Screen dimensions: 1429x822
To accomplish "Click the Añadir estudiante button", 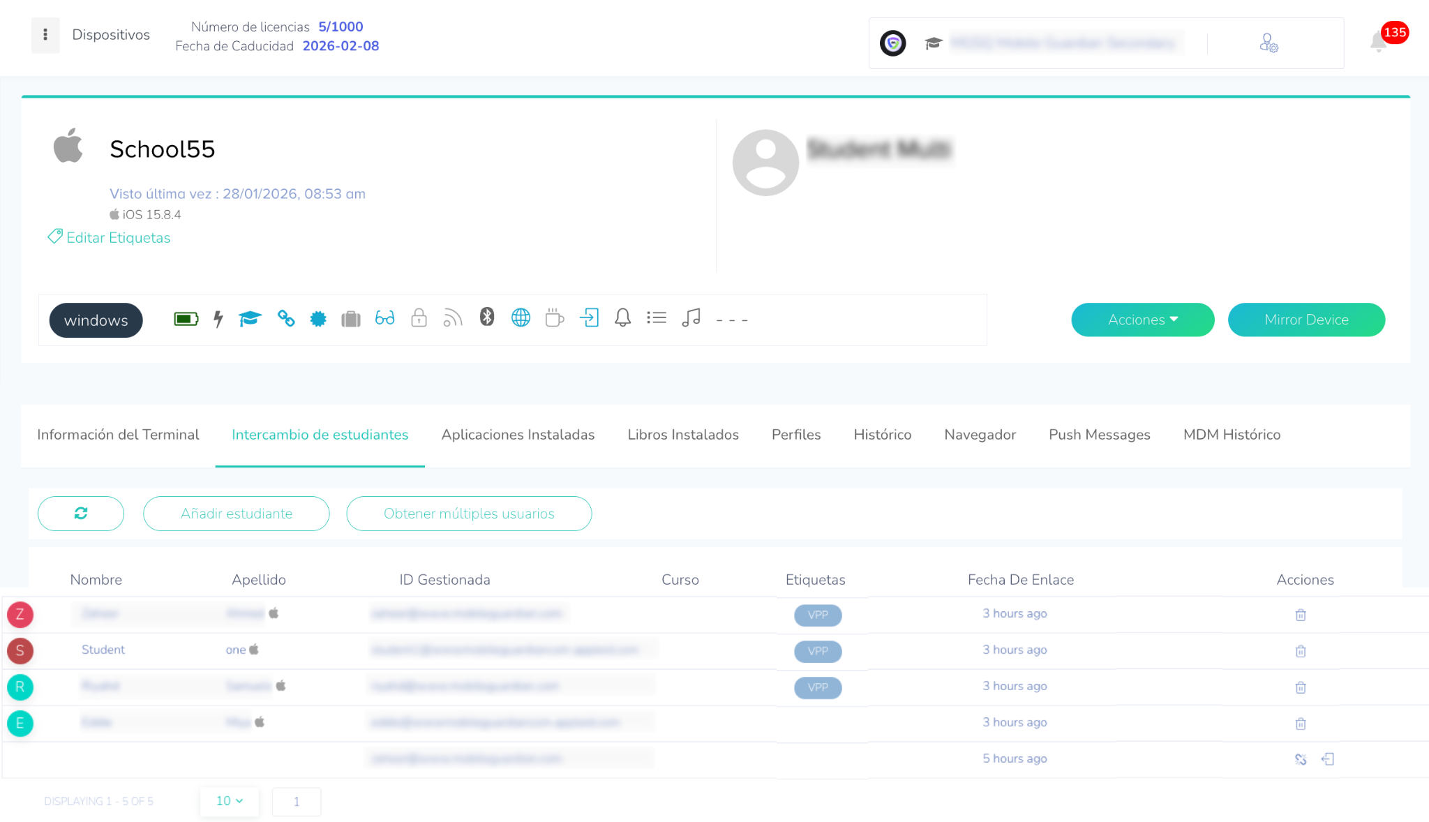I will click(x=237, y=514).
